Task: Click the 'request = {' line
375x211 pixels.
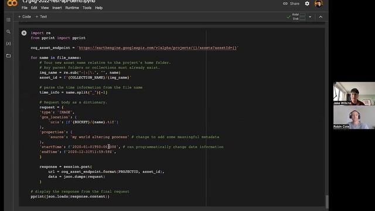Action: [x=52, y=107]
